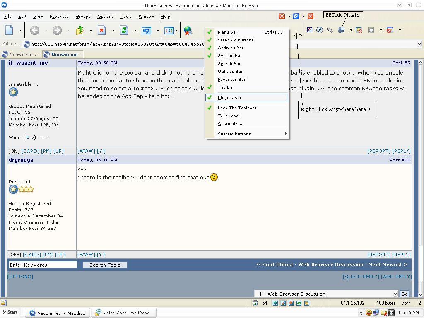
Task: Click the Flash plugin icon in plugins bar
Action: [x=320, y=30]
